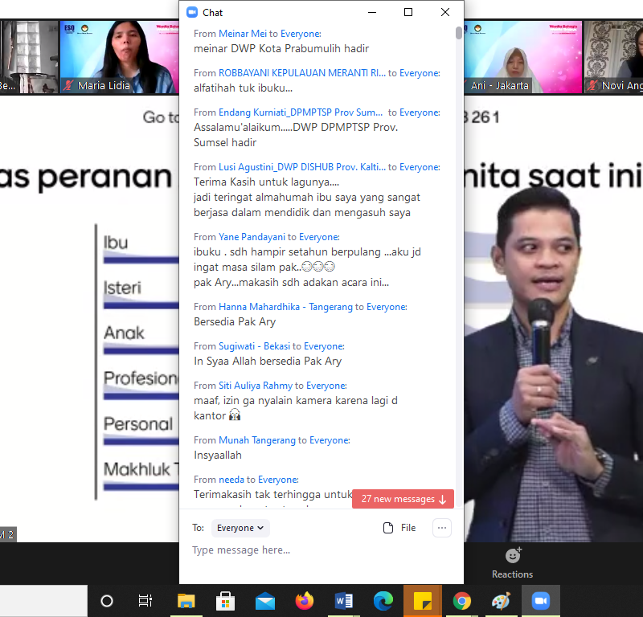Click the Task View taskbar button
This screenshot has width=643, height=617.
click(x=145, y=601)
